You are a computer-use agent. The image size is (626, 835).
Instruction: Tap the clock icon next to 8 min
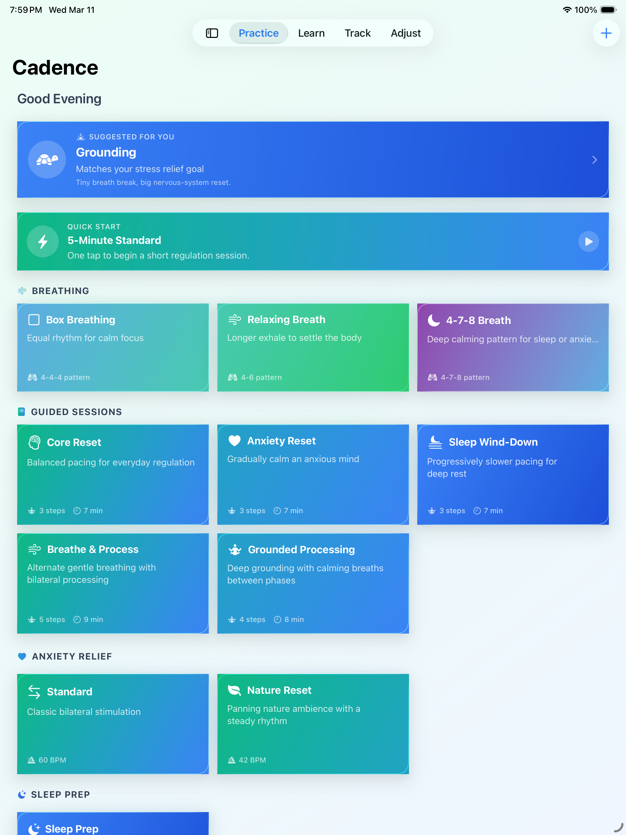pyautogui.click(x=278, y=620)
